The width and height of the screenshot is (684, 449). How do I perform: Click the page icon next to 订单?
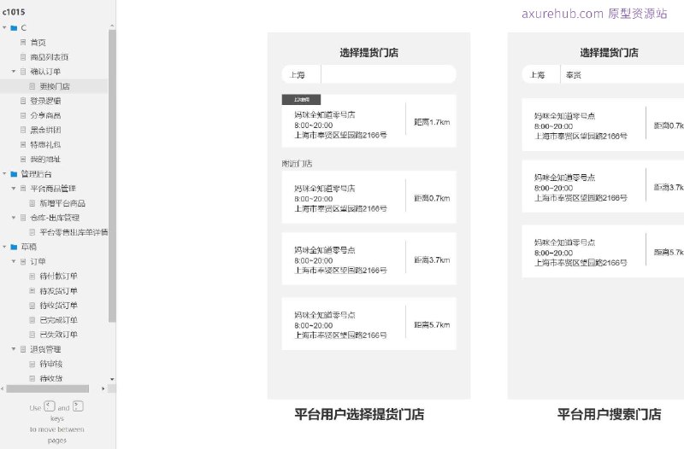(23, 261)
